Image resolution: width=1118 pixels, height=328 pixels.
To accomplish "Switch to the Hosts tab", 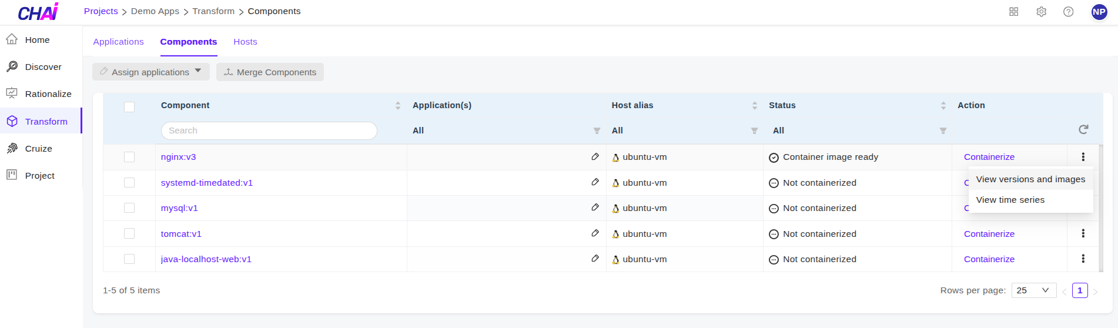I will [x=245, y=42].
